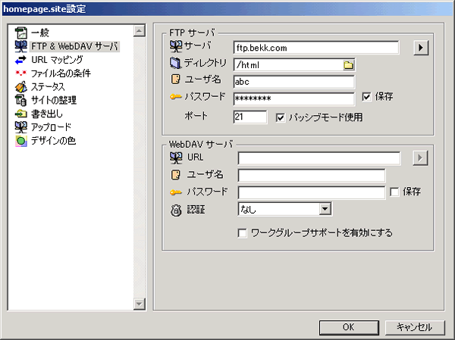
Task: Click the FTP サーバ computer icon
Action: pyautogui.click(x=176, y=46)
